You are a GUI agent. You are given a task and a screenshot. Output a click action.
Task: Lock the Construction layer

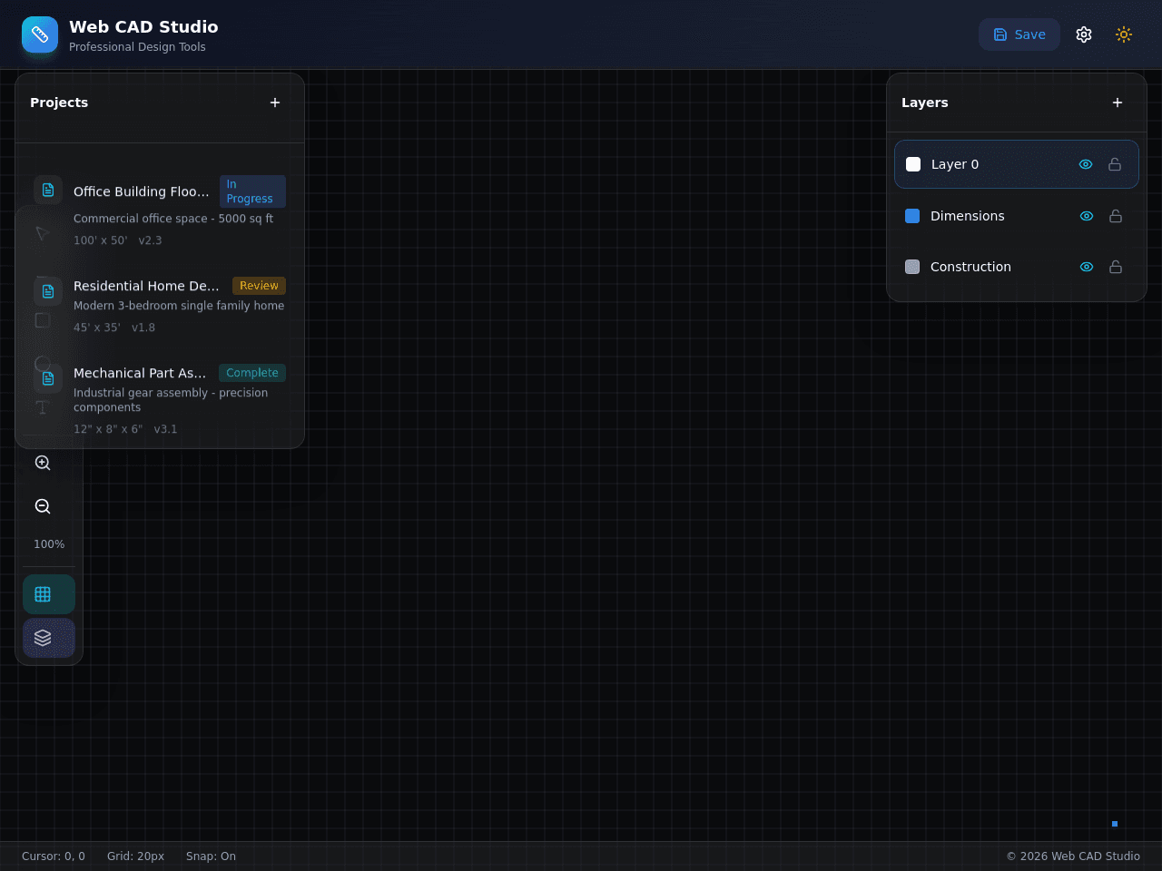pos(1116,267)
